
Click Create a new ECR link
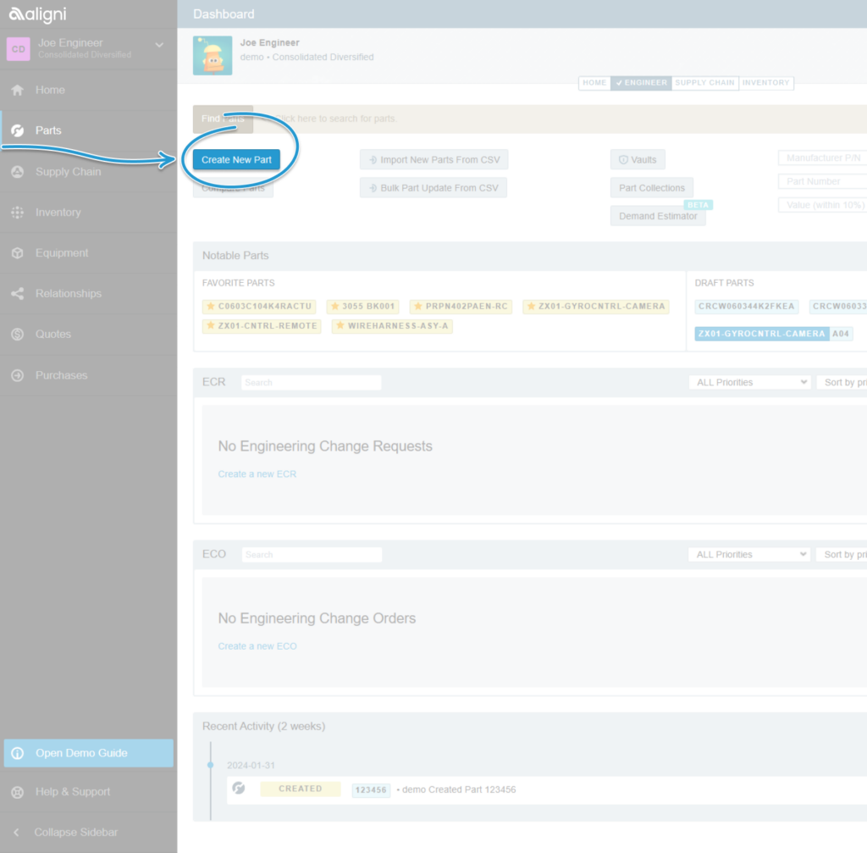pyautogui.click(x=257, y=474)
